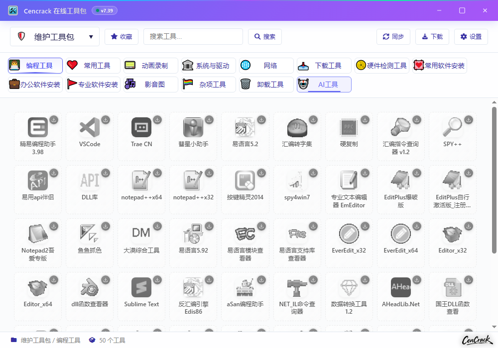
Task: Click the 收藏 favorites button
Action: tap(122, 37)
